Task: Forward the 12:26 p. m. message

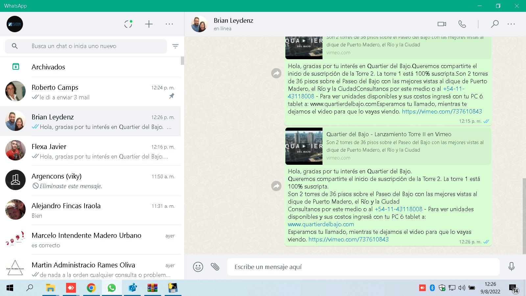Action: point(276,186)
